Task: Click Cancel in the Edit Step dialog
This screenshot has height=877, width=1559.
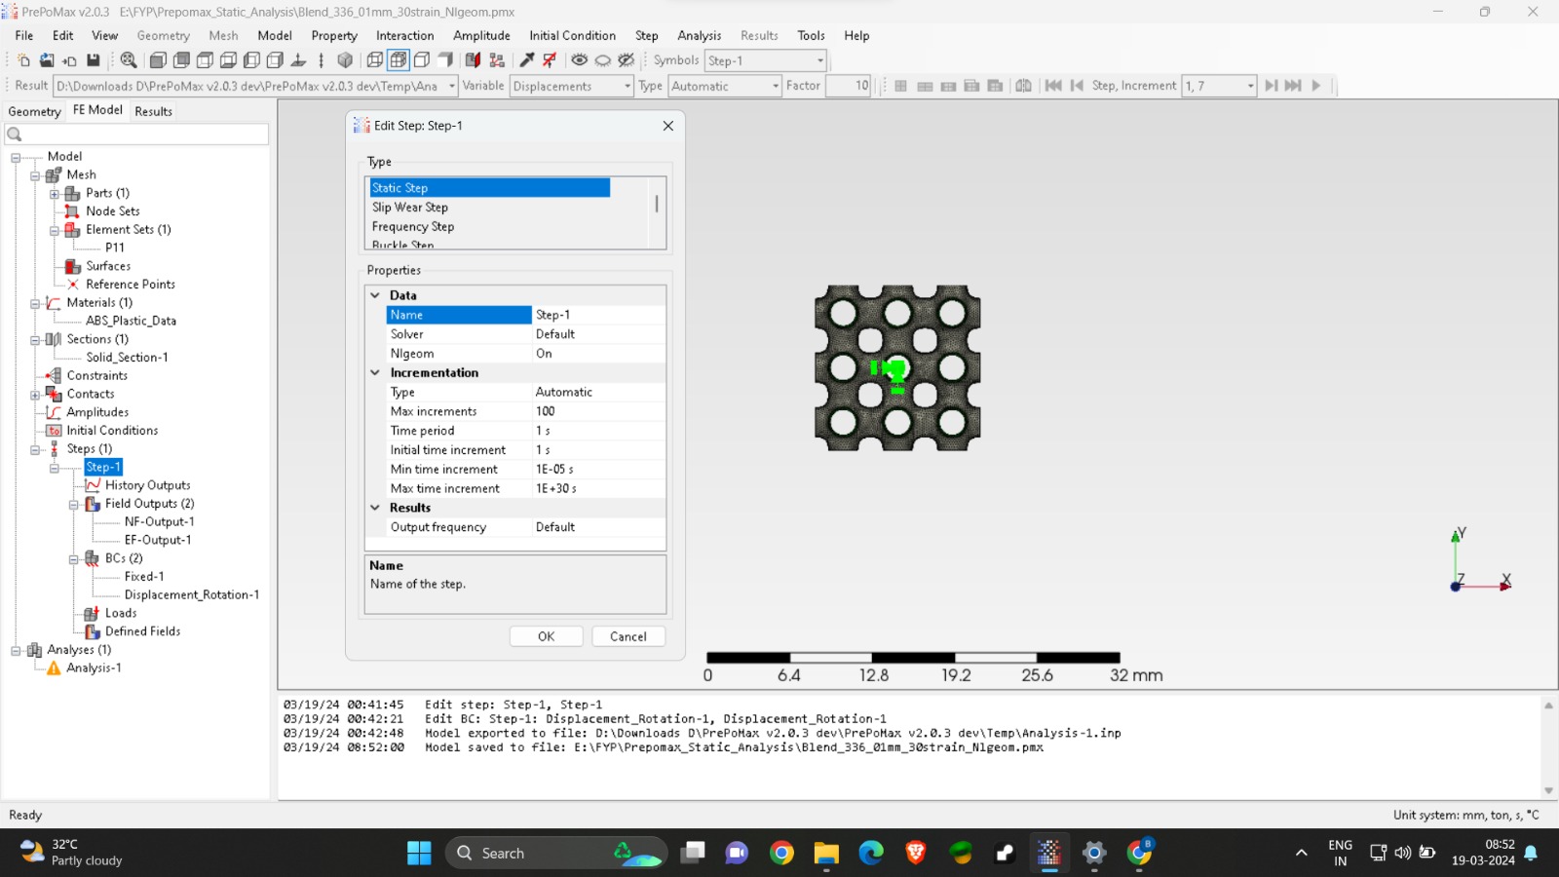Action: tap(627, 636)
